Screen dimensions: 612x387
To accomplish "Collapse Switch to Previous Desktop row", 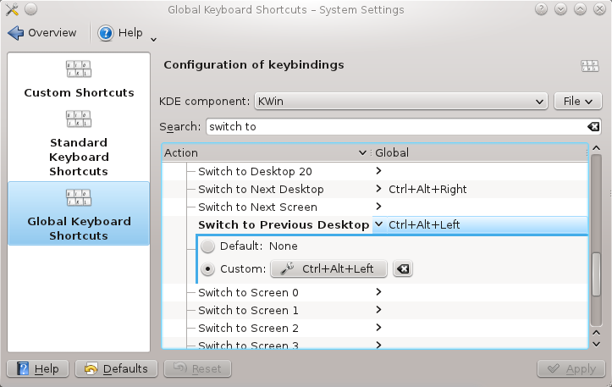I will 378,224.
